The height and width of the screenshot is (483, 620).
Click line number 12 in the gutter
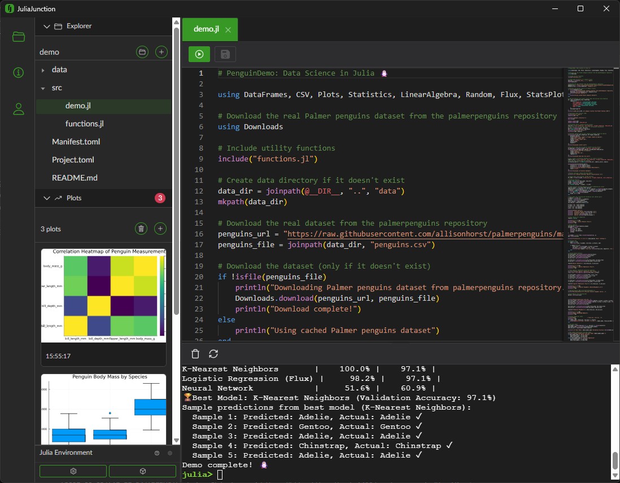pyautogui.click(x=199, y=191)
